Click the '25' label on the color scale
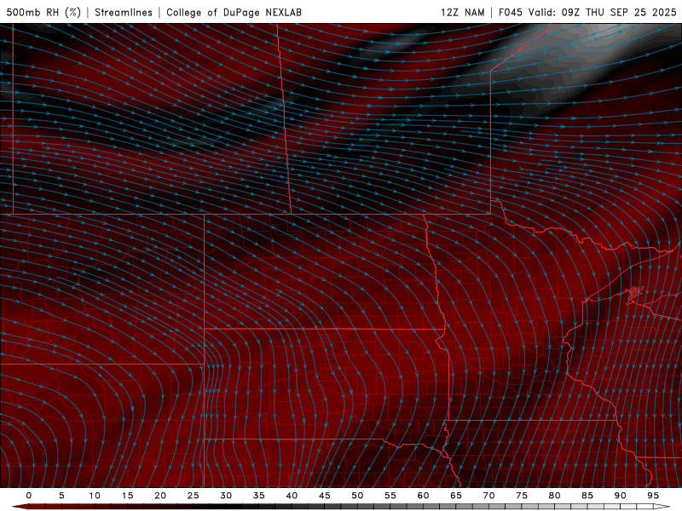Image resolution: width=682 pixels, height=511 pixels. click(194, 496)
